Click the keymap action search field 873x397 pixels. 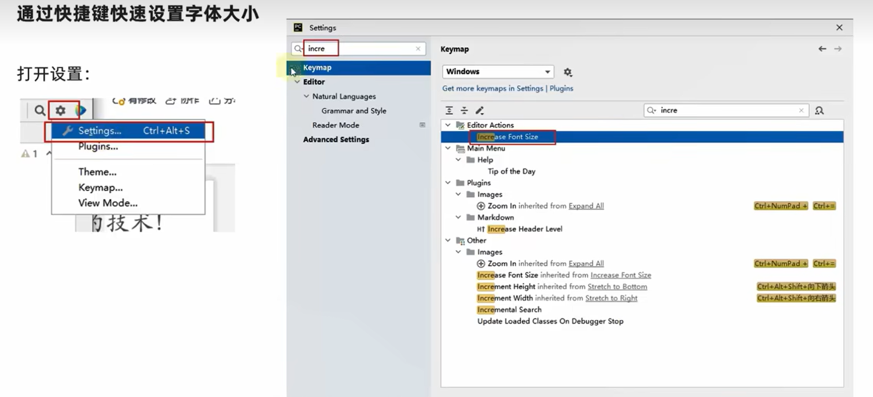coord(726,110)
